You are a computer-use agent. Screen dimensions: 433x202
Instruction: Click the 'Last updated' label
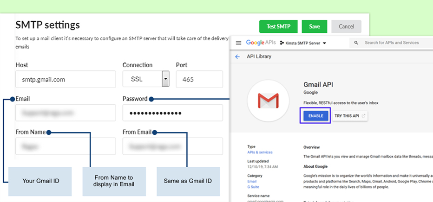tap(258, 161)
